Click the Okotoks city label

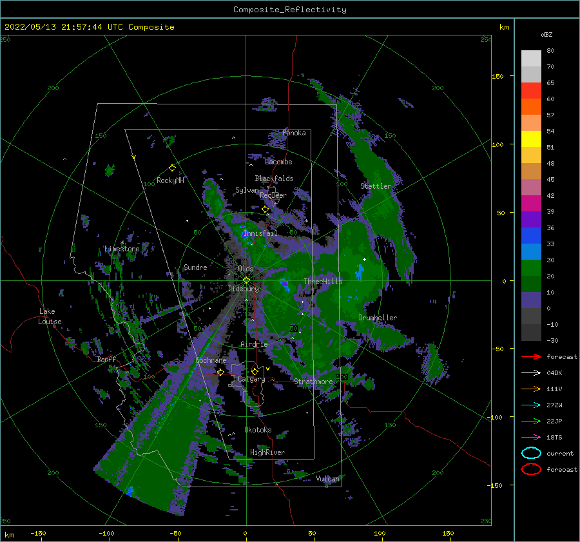[258, 430]
